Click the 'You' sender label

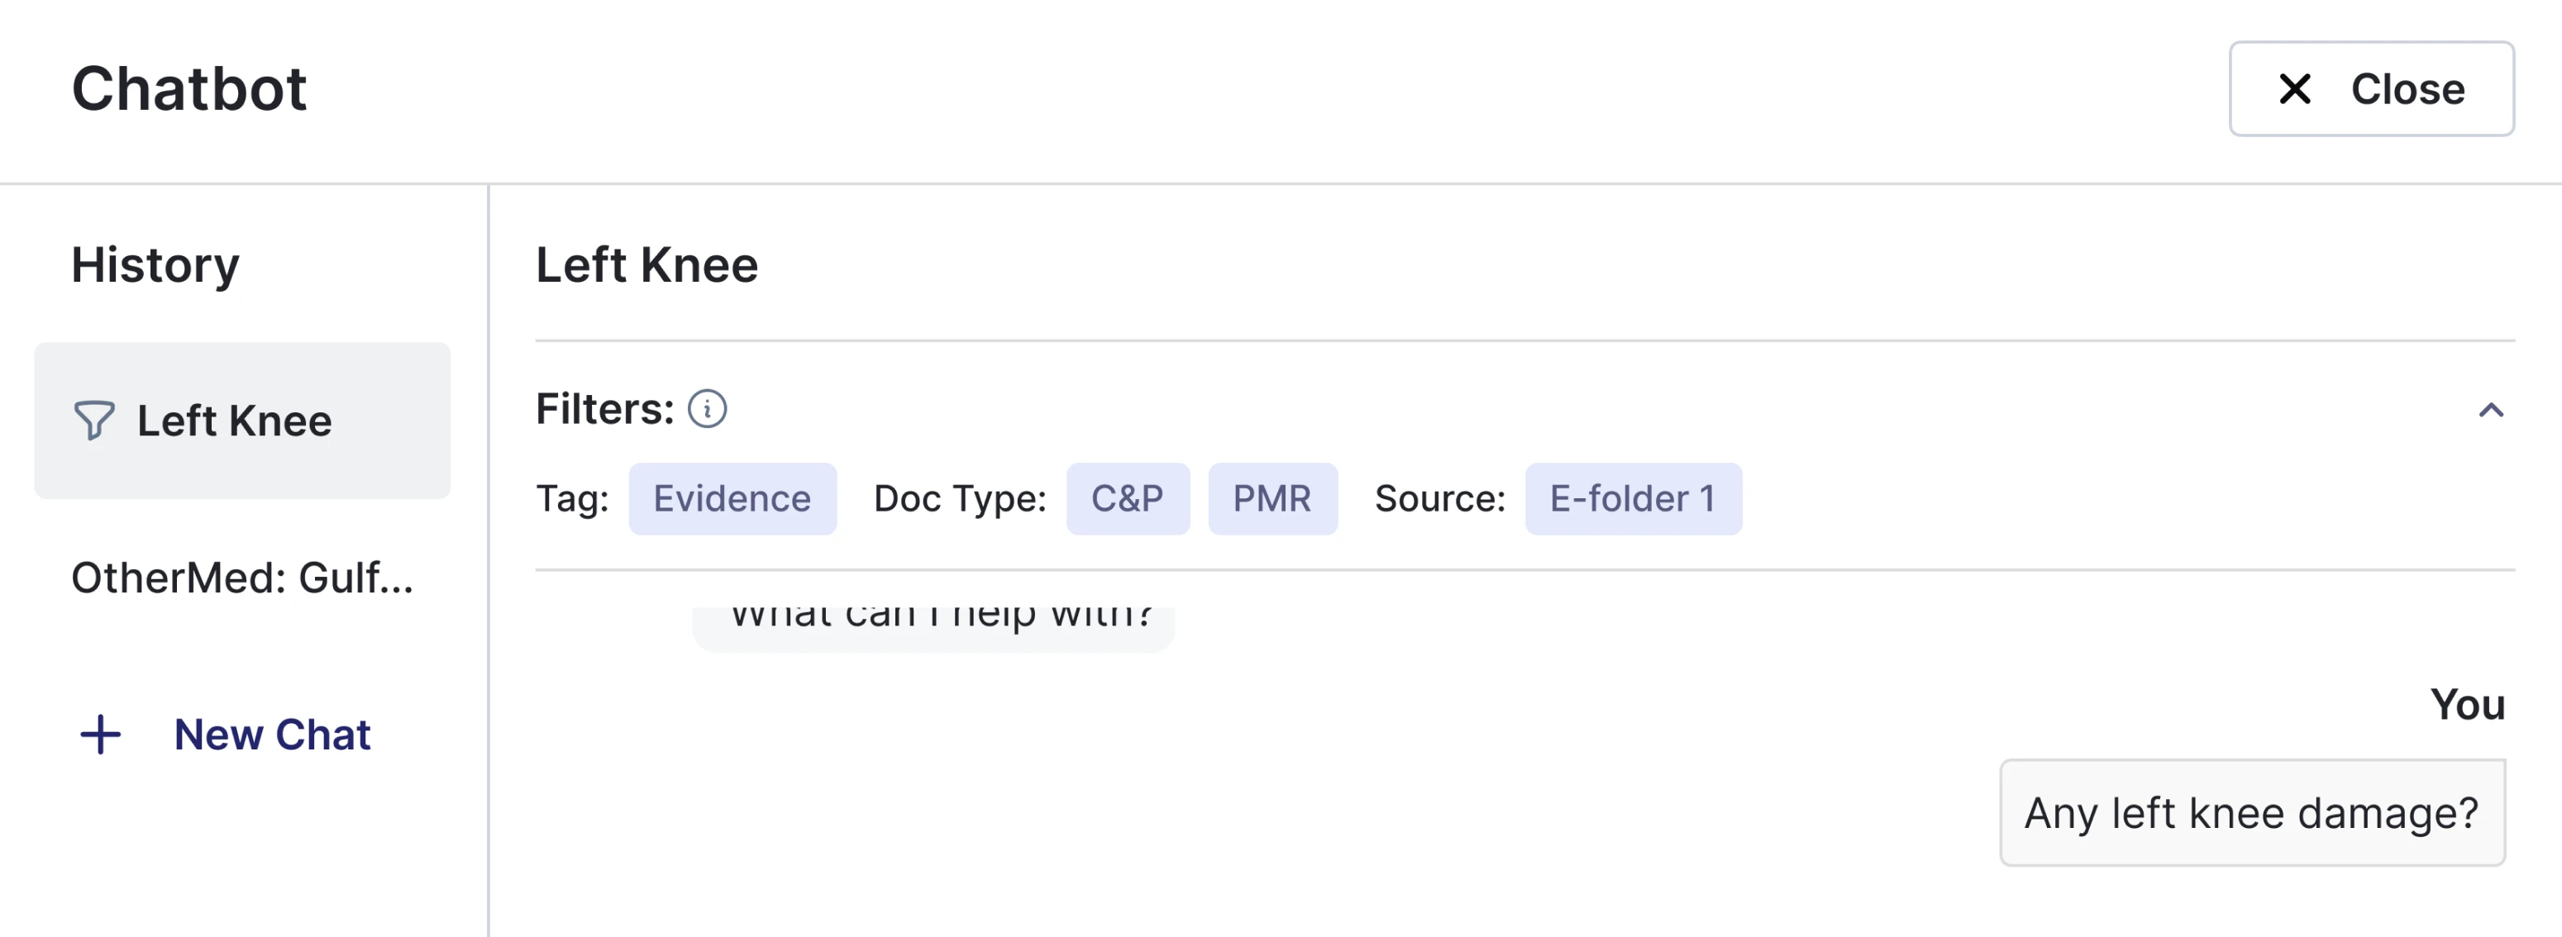2468,705
